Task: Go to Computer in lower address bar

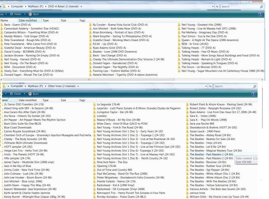Action: click(x=17, y=86)
